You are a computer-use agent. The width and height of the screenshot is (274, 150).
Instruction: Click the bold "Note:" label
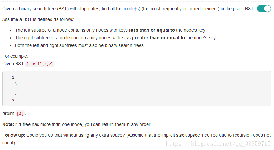[x=8, y=124]
